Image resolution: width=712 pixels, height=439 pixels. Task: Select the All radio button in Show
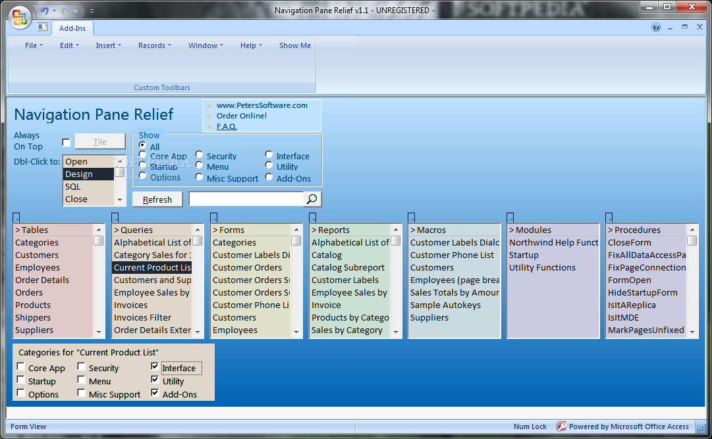(142, 145)
